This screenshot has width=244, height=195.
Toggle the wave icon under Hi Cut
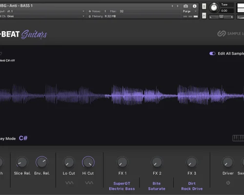[89, 183]
